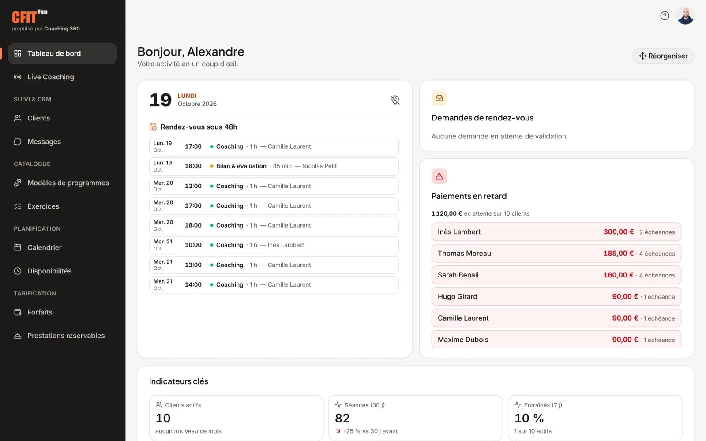Open the user profile avatar
Image resolution: width=706 pixels, height=441 pixels.
tap(685, 16)
